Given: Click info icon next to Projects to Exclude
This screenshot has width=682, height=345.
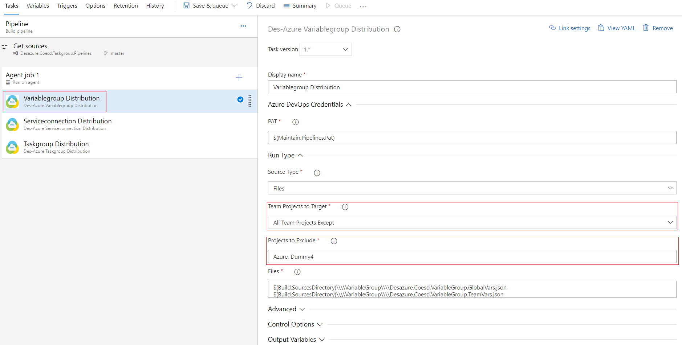Looking at the screenshot, I should coord(334,241).
